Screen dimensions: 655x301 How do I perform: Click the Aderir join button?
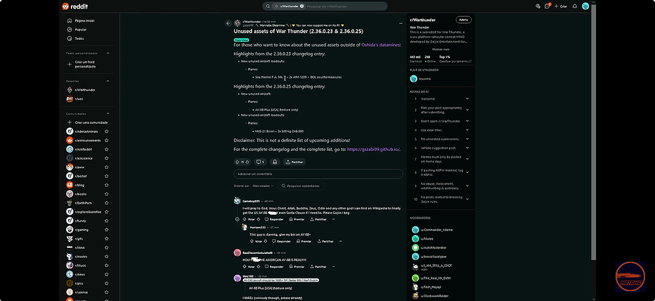coord(464,20)
